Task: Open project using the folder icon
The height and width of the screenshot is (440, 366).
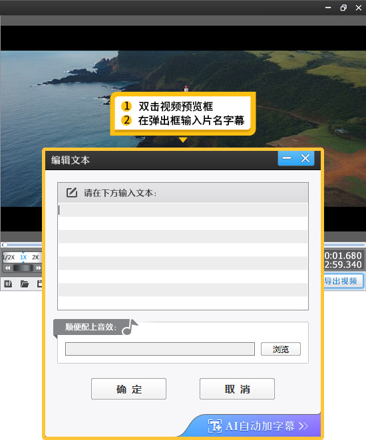Action: [x=25, y=284]
